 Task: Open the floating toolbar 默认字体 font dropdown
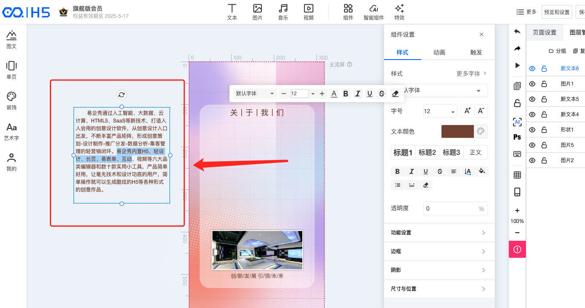coord(255,94)
